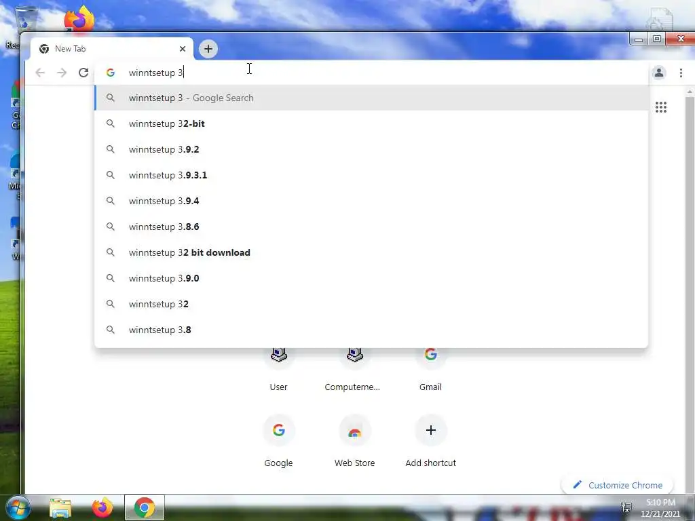The height and width of the screenshot is (521, 695).
Task: Select suggestion winntsetup 32 bit download
Action: click(371, 252)
